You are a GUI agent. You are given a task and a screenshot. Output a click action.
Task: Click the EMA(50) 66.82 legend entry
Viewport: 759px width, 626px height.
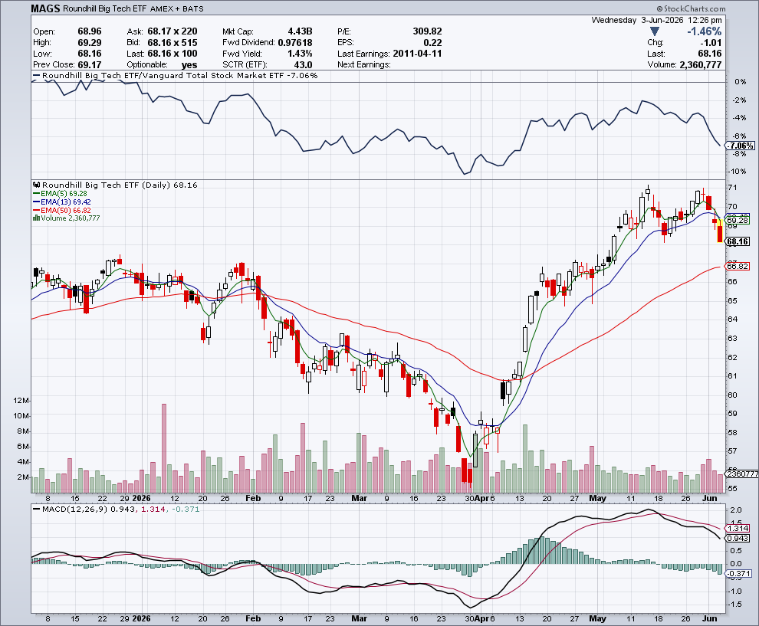(x=62, y=211)
